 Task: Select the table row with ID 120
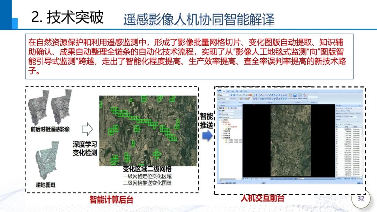point(348,163)
